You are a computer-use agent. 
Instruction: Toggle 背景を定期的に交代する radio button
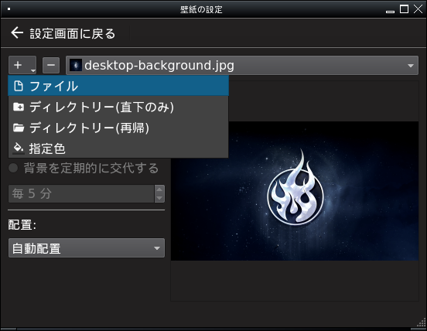tap(13, 168)
